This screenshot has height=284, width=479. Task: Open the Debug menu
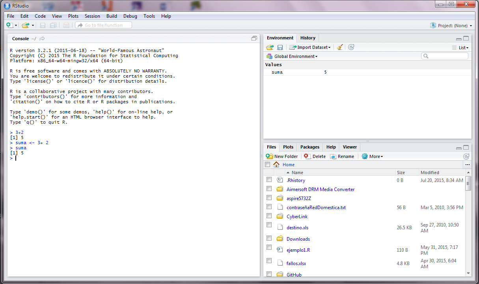point(130,16)
